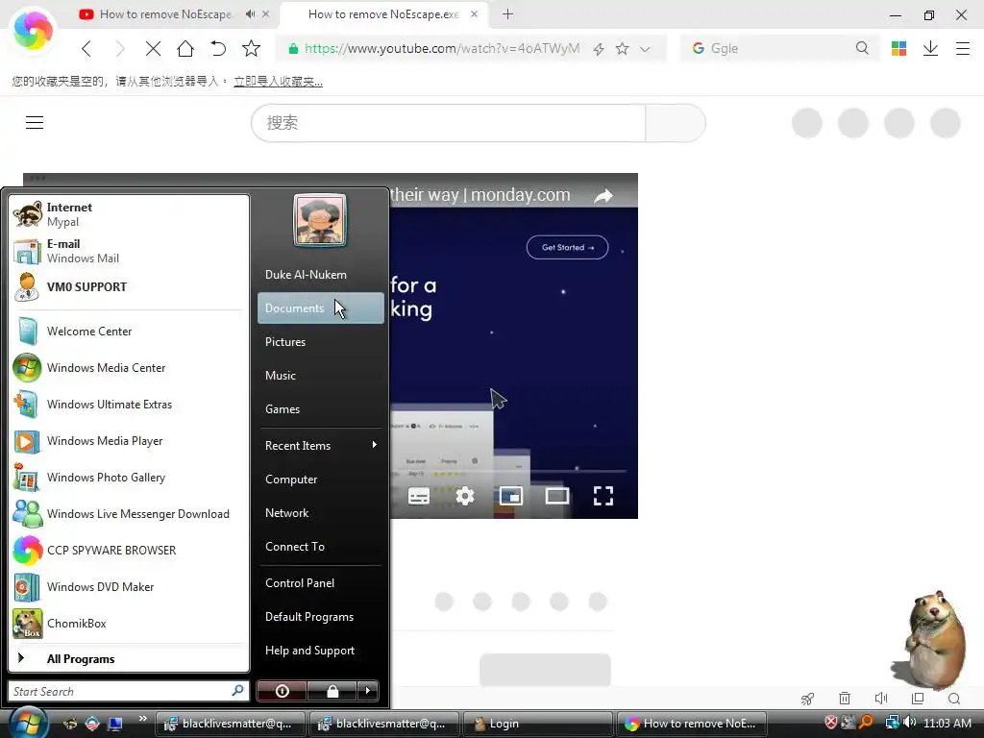Click the Windows Start orb
The width and height of the screenshot is (984, 738).
tap(29, 723)
